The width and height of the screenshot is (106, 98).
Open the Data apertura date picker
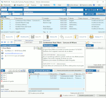point(41,42)
